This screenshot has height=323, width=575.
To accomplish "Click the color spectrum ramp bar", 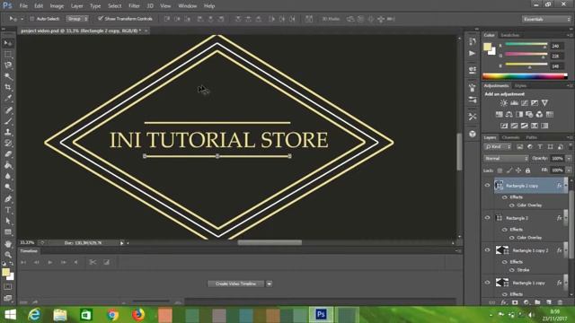I will pyautogui.click(x=525, y=76).
